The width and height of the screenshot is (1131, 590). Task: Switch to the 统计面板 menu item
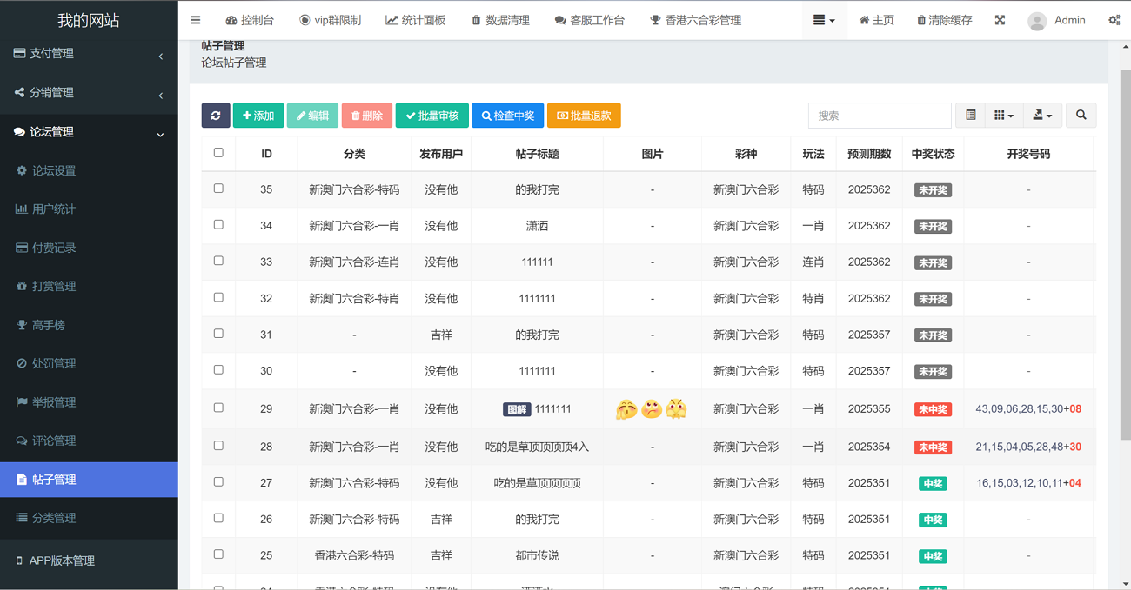416,19
